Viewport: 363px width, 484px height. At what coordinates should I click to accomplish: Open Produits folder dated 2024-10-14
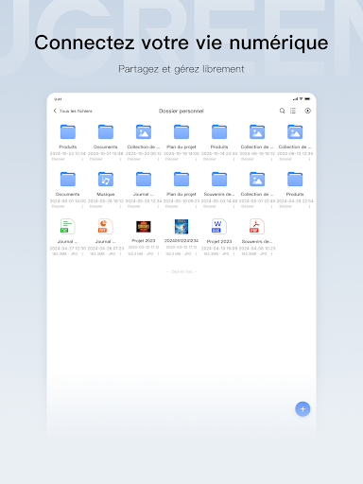click(219, 132)
